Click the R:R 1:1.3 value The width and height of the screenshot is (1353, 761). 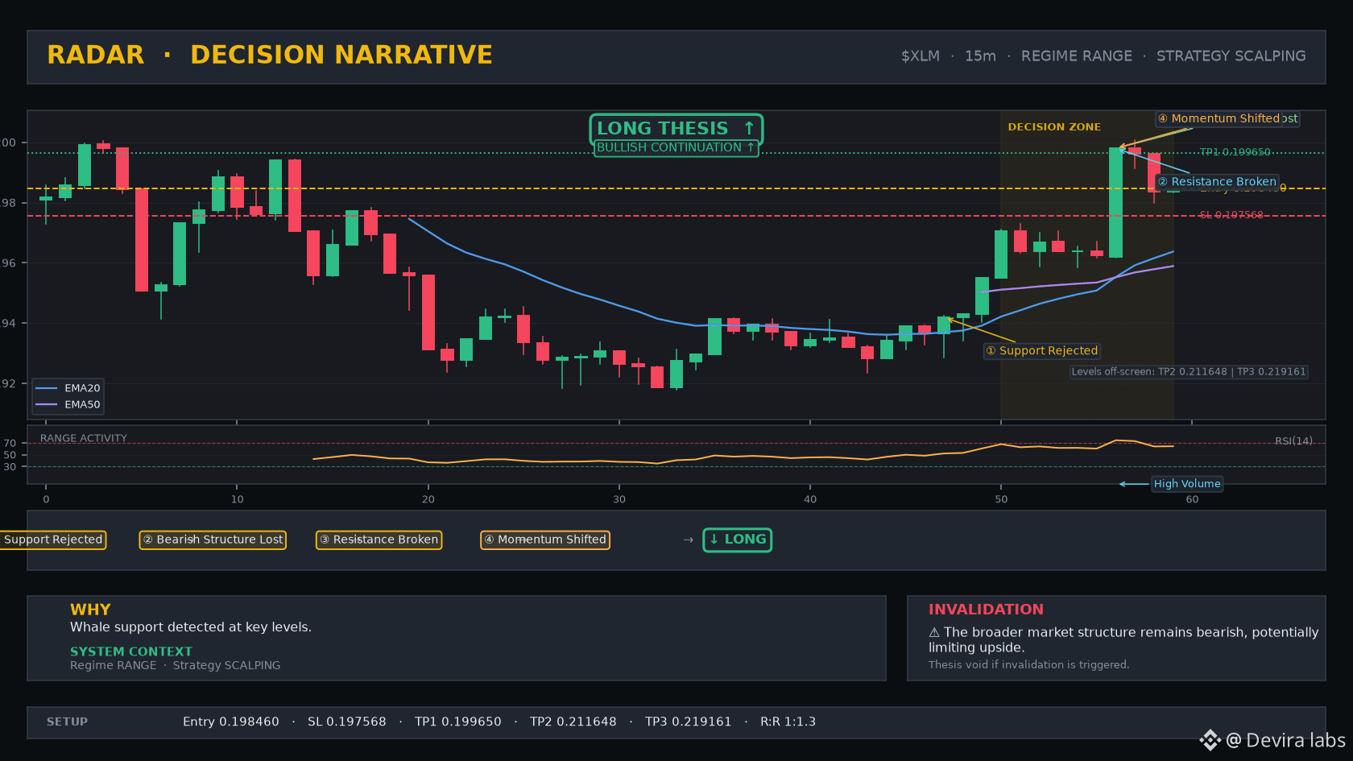(x=788, y=722)
